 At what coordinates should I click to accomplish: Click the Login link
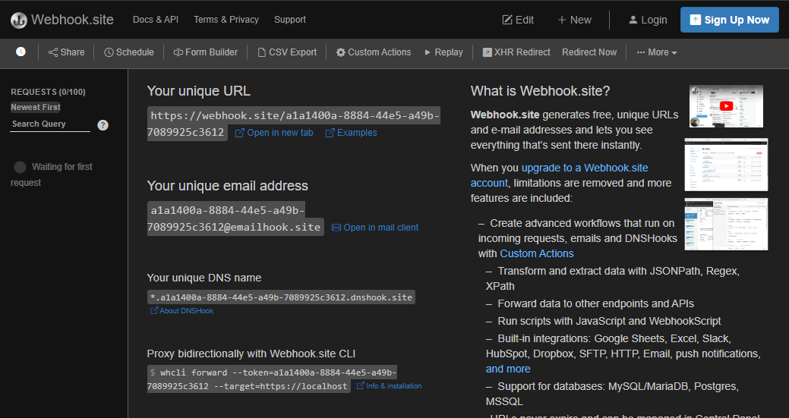click(x=648, y=20)
